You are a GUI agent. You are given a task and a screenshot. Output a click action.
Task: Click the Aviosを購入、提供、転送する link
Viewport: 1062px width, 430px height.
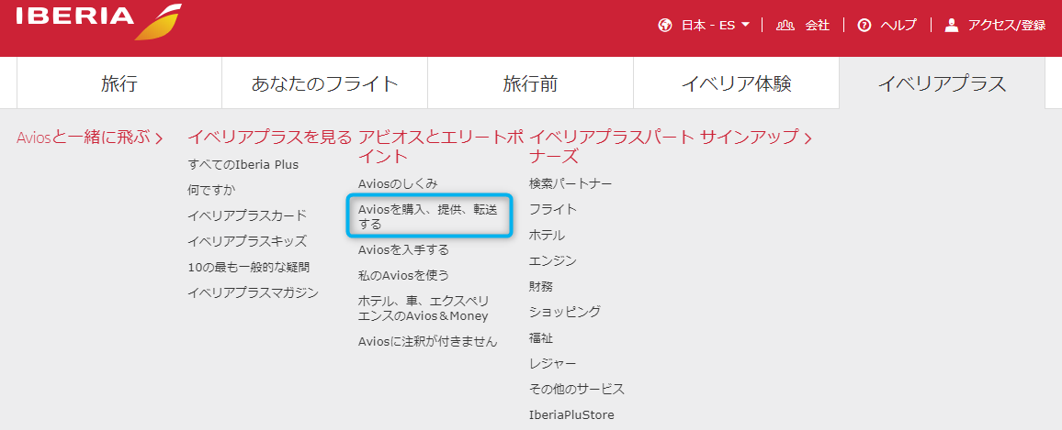[x=427, y=216]
